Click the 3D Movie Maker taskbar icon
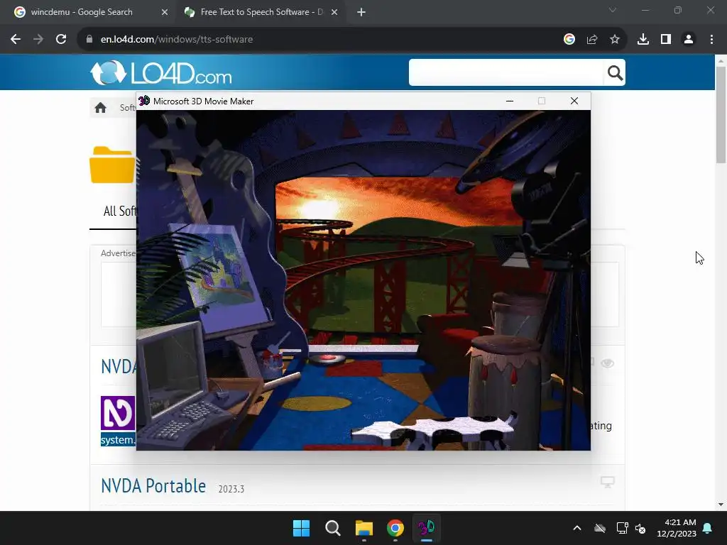The width and height of the screenshot is (727, 545). [426, 528]
